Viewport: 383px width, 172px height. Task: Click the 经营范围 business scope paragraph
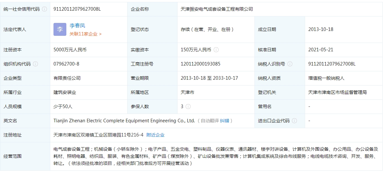click(216, 156)
